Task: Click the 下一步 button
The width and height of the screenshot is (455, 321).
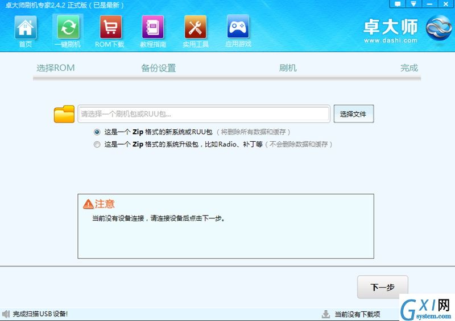Action: click(x=382, y=287)
